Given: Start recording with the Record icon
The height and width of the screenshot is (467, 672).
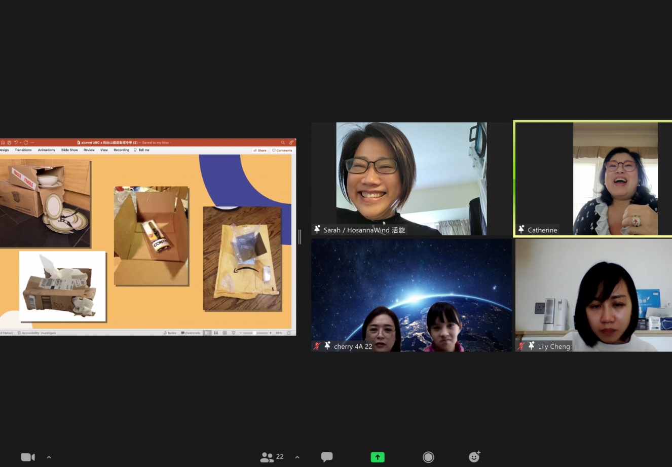Looking at the screenshot, I should click(x=428, y=457).
